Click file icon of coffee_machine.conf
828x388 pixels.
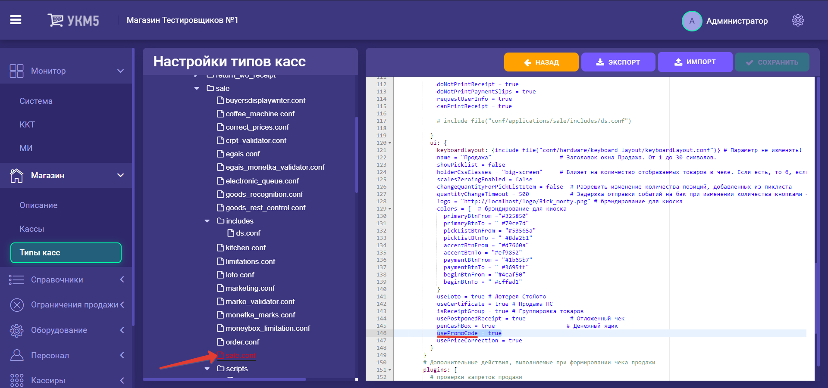(x=220, y=114)
